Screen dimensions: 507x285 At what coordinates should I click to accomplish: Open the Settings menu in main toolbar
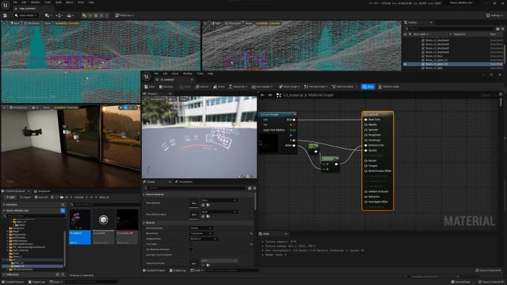click(495, 15)
